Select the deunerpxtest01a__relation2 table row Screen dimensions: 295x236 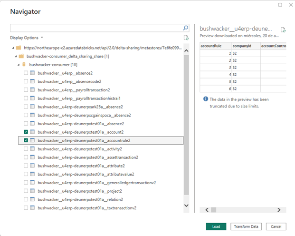click(x=101, y=199)
